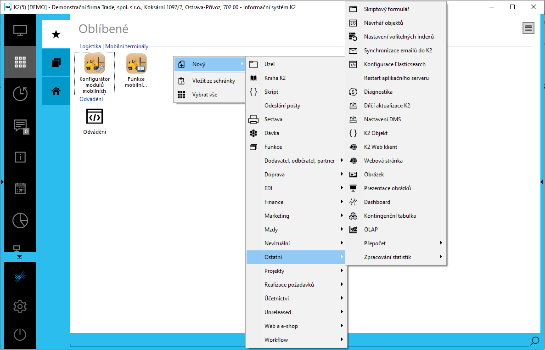This screenshot has height=350, width=545.
Task: Choose Restart aplikačního serveru
Action: [396, 78]
